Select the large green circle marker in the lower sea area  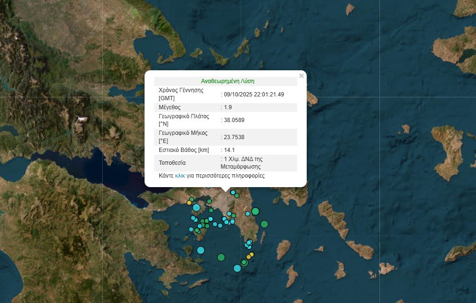(222, 257)
